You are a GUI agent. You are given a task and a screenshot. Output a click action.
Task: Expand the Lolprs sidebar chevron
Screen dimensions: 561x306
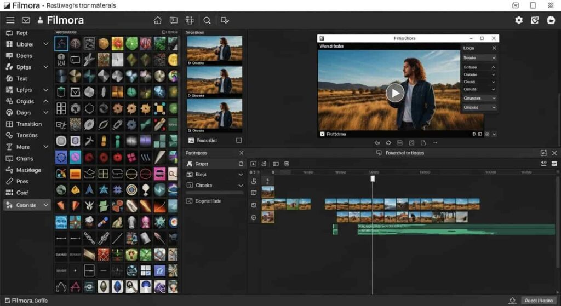(x=46, y=90)
